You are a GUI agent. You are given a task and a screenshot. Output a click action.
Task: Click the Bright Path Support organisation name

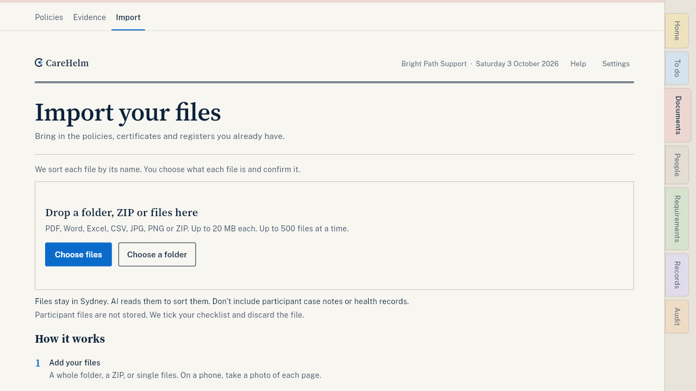[434, 64]
